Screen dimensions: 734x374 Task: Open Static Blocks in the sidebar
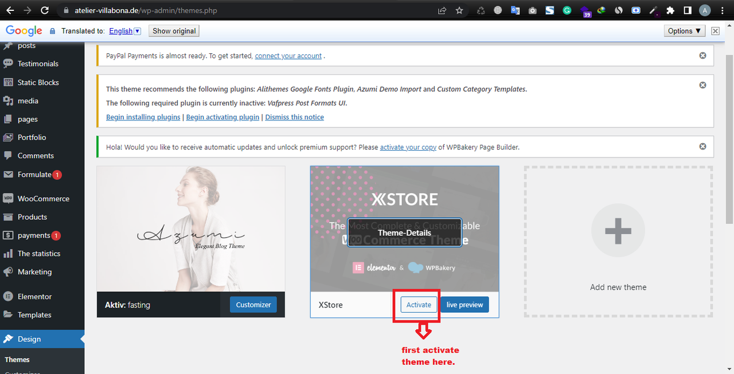point(42,82)
